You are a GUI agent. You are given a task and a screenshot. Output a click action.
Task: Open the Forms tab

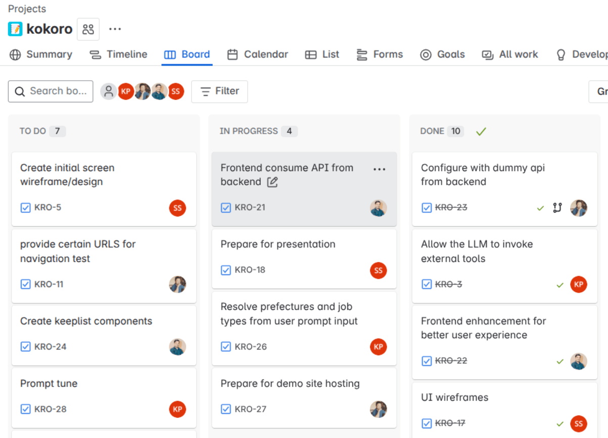(x=380, y=54)
